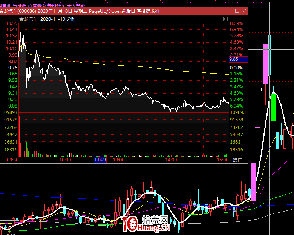Click the 9.99 price label

[x=13, y=55]
